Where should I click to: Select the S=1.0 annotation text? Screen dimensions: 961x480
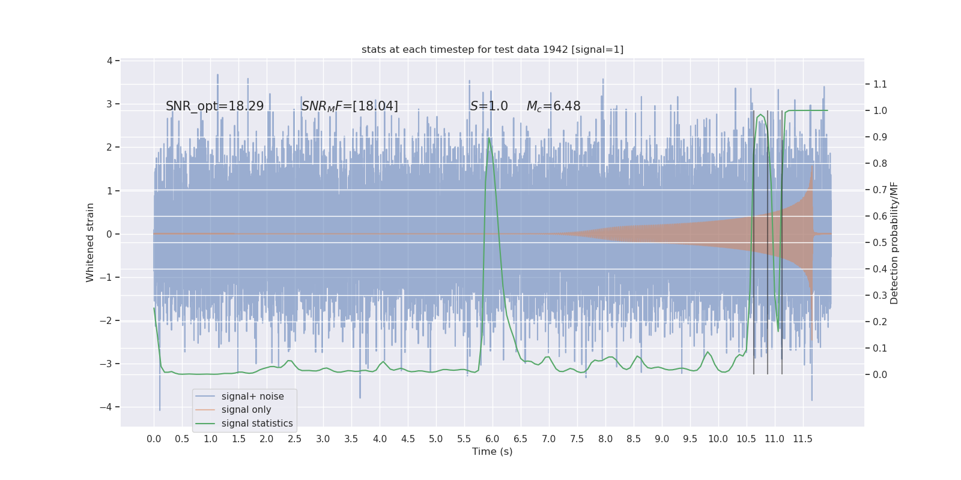(489, 106)
